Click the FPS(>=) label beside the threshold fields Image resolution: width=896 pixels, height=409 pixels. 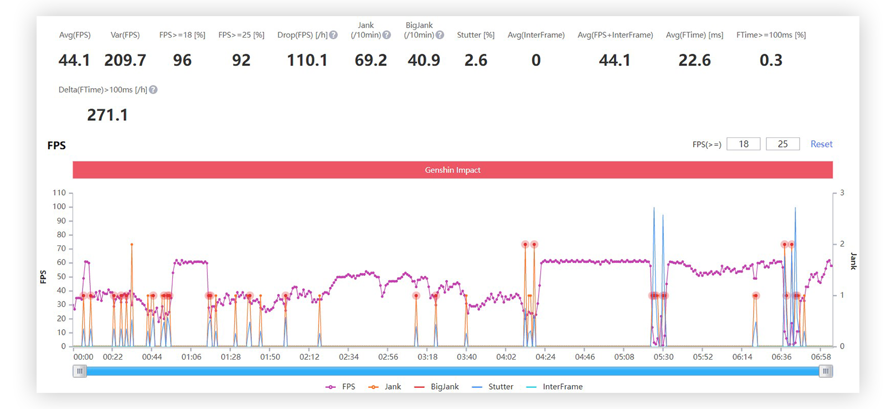(x=707, y=145)
